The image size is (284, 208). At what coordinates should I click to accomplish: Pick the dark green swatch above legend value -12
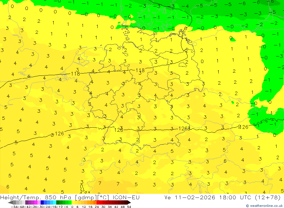pos(58,202)
